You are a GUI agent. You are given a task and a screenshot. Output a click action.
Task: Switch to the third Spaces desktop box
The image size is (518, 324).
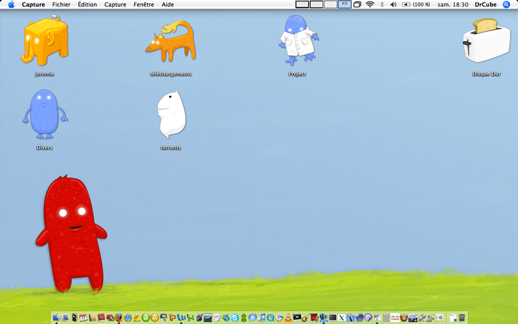pyautogui.click(x=330, y=5)
